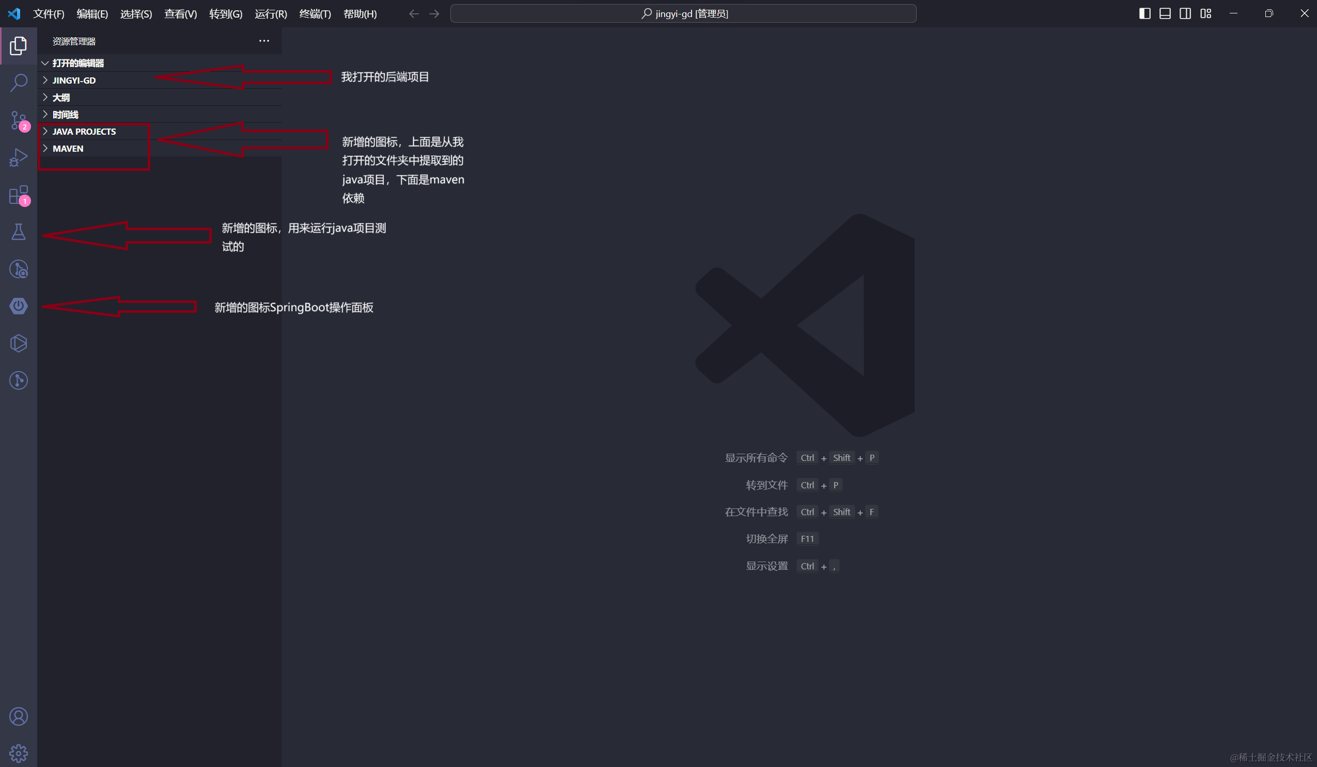Viewport: 1317px width, 767px height.
Task: Click the go back navigation arrow
Action: (x=414, y=14)
